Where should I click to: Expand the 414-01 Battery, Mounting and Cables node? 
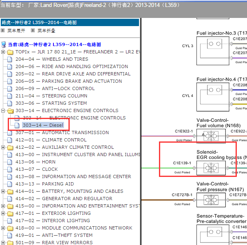click(3, 191)
